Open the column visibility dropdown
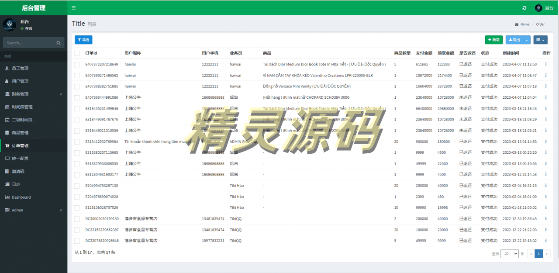 point(541,40)
